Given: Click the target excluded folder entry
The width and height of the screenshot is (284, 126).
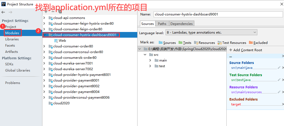Looking at the screenshot, I should (x=236, y=104).
